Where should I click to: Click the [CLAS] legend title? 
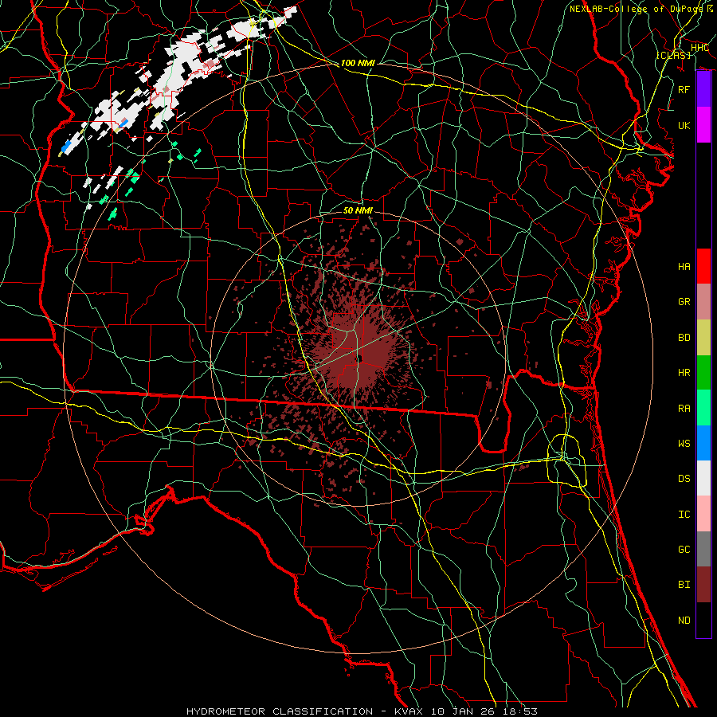[673, 55]
